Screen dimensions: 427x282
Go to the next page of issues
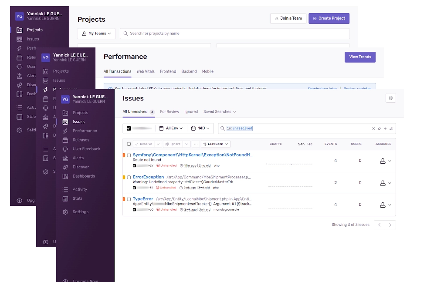pyautogui.click(x=390, y=225)
